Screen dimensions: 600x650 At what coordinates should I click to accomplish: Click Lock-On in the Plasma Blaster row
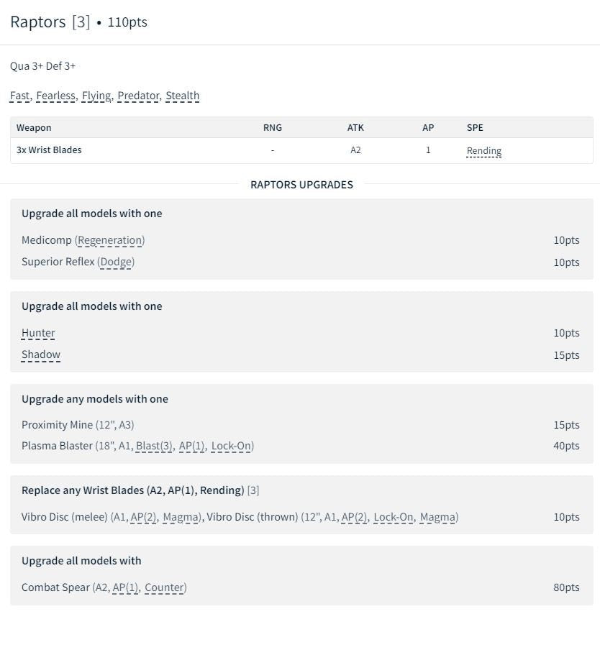(x=231, y=446)
